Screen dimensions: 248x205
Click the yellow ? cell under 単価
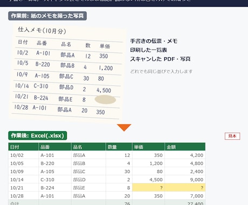click(148, 188)
